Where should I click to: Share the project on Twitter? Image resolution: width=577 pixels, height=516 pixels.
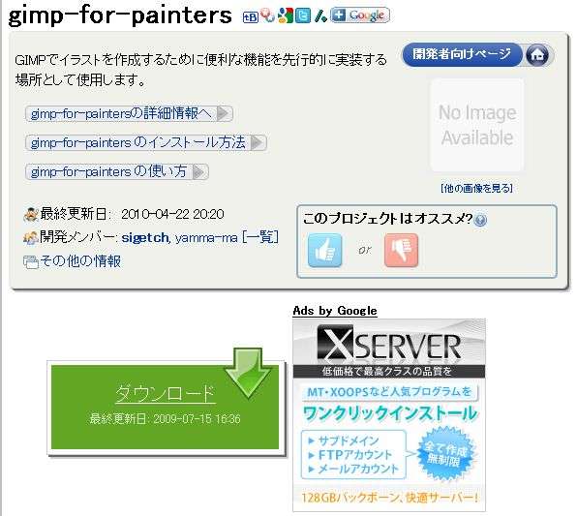[303, 15]
